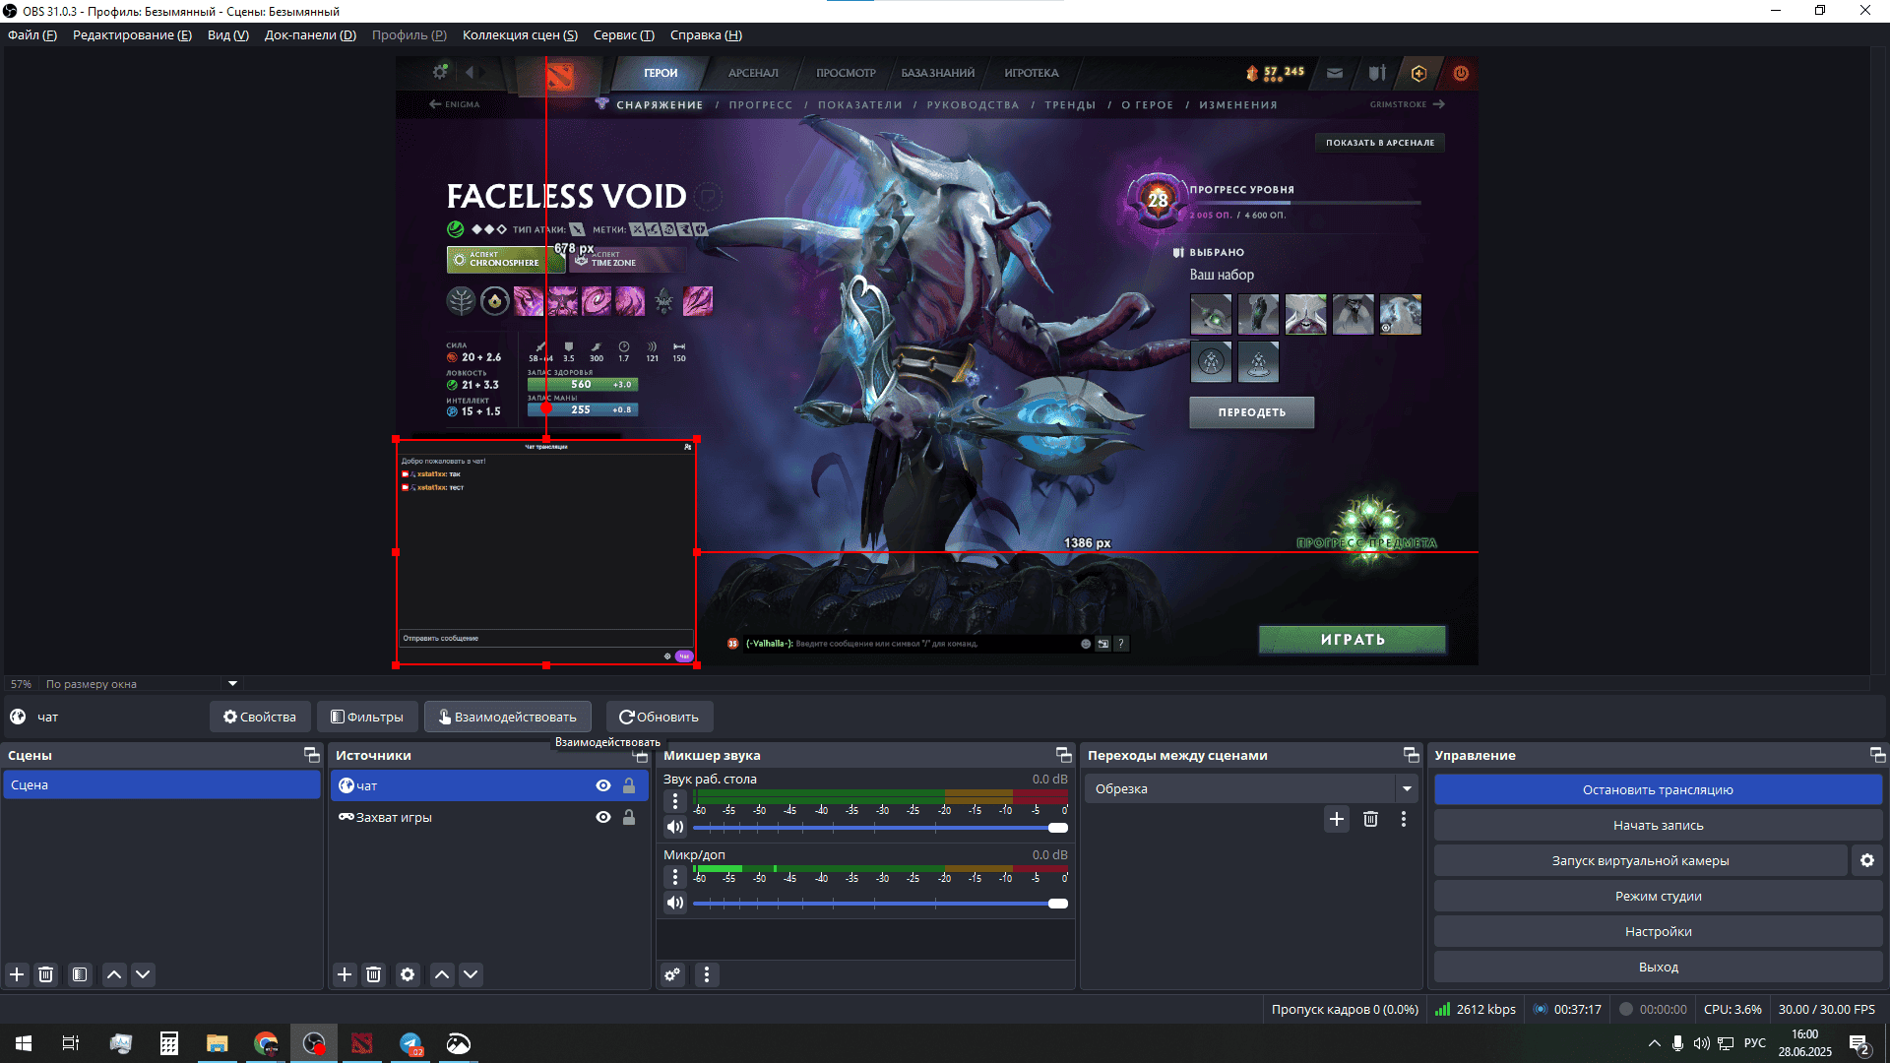Open scene filters icon in Scenes panel
Viewport: 1890px width, 1063px height.
[80, 974]
